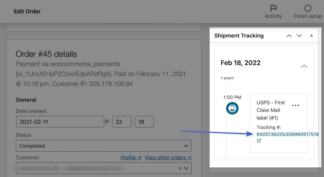Open the Customer selection dropdown
Image resolution: width=324 pixels, height=177 pixels.
tap(186, 168)
